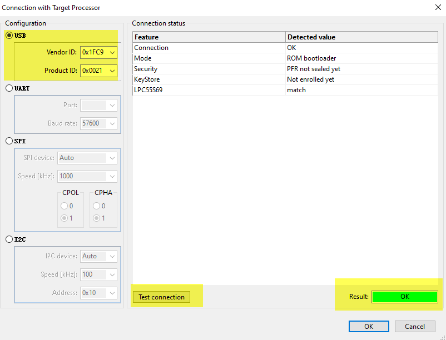
Task: Select the SPI interface option
Action: [9, 141]
